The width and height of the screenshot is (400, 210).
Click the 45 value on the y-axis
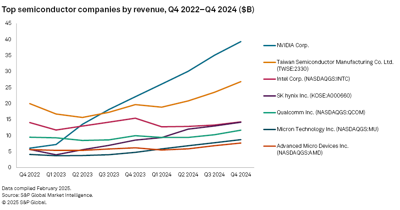click(x=9, y=24)
